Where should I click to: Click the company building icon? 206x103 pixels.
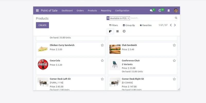[x=169, y=11]
